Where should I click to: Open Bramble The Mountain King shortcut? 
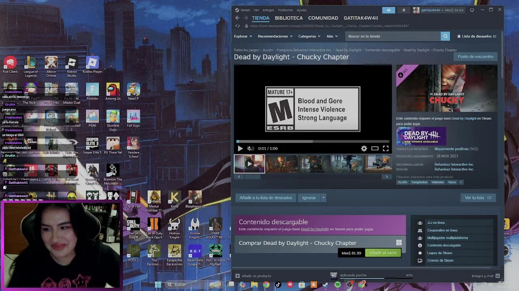[x=113, y=175]
